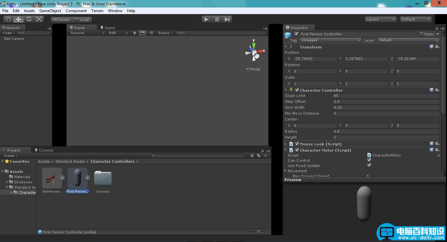Select the Hand tool

8,19
